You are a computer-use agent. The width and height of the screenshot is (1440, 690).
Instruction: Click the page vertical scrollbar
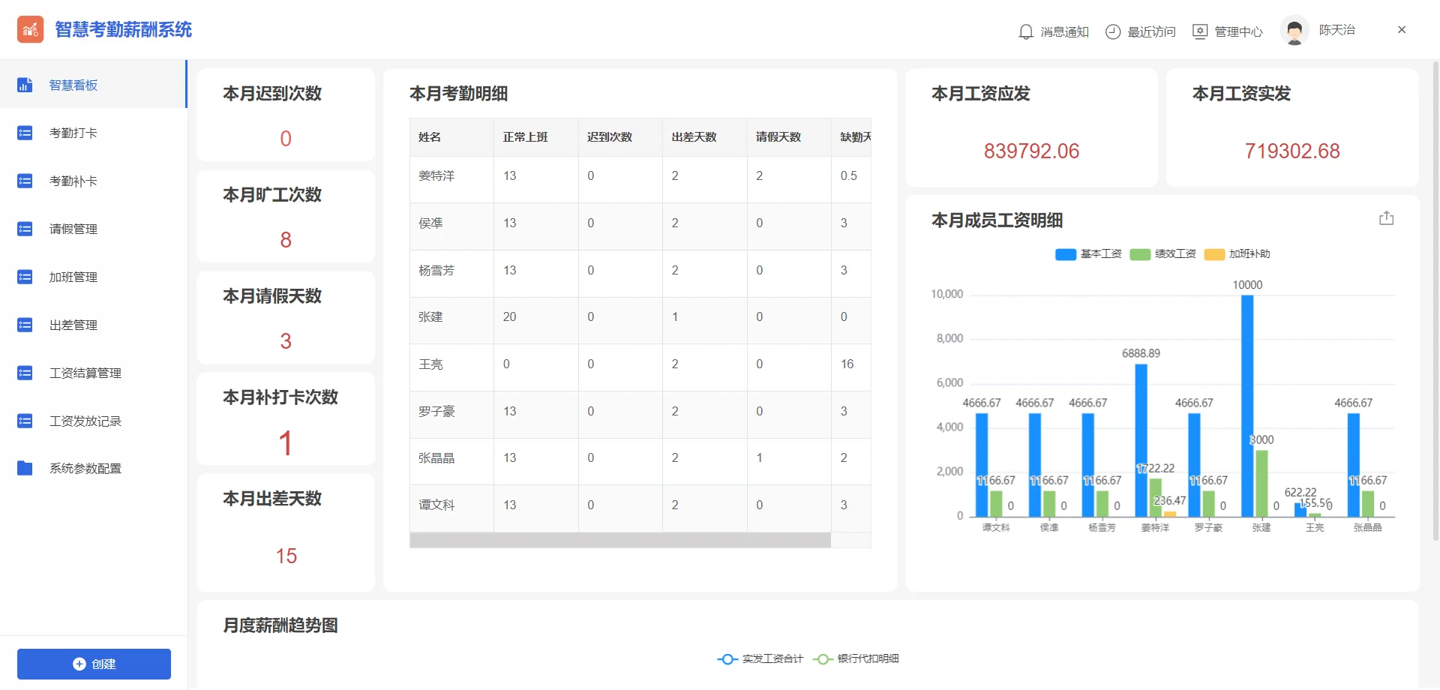(x=1436, y=300)
